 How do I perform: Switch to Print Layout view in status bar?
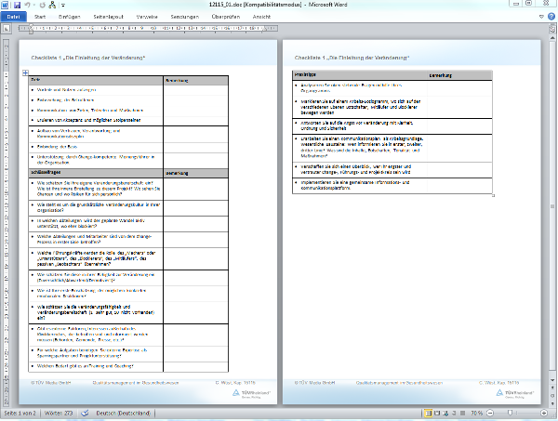pyautogui.click(x=428, y=412)
